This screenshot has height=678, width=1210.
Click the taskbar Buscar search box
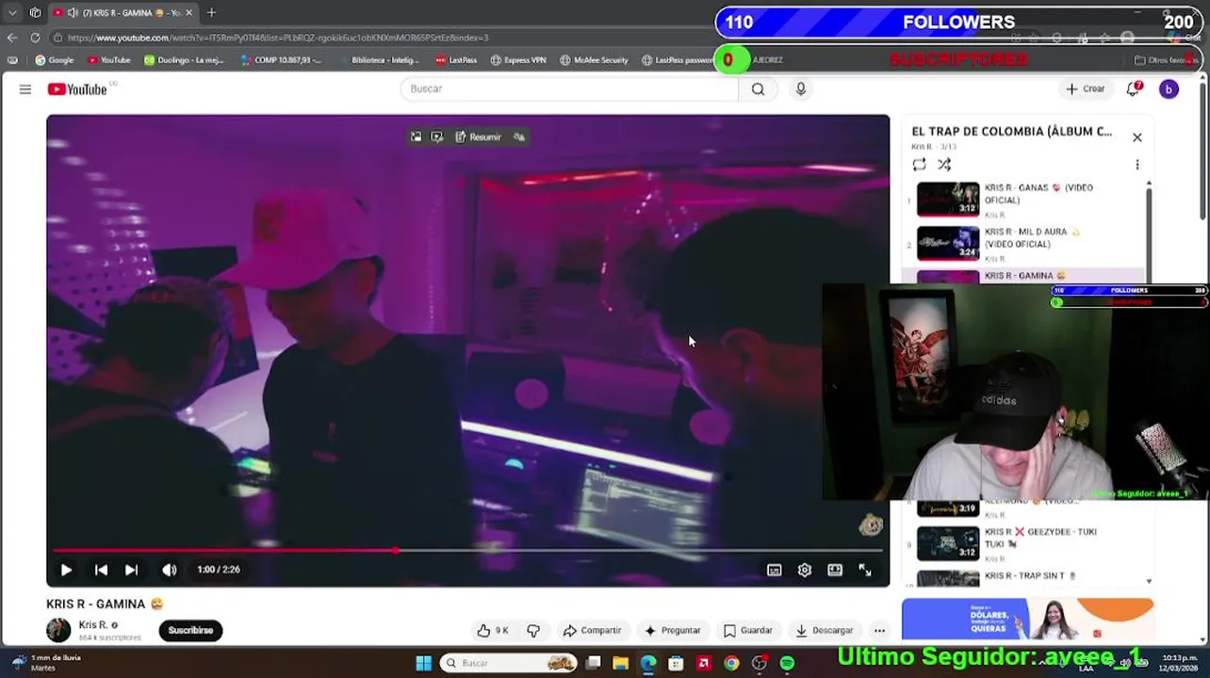pyautogui.click(x=509, y=663)
